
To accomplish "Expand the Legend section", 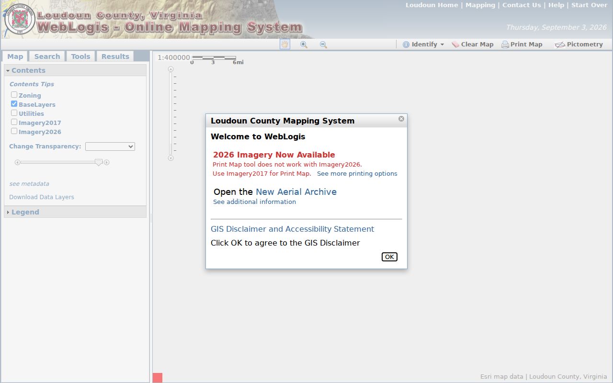I will 75,212.
